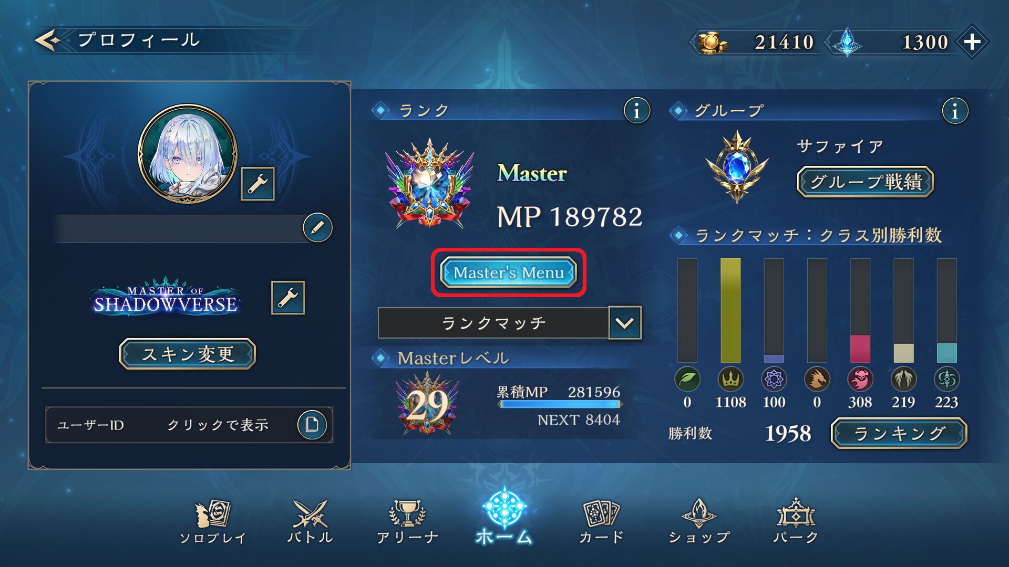Image resolution: width=1009 pixels, height=567 pixels.
Task: Open the rank info icon
Action: (x=636, y=111)
